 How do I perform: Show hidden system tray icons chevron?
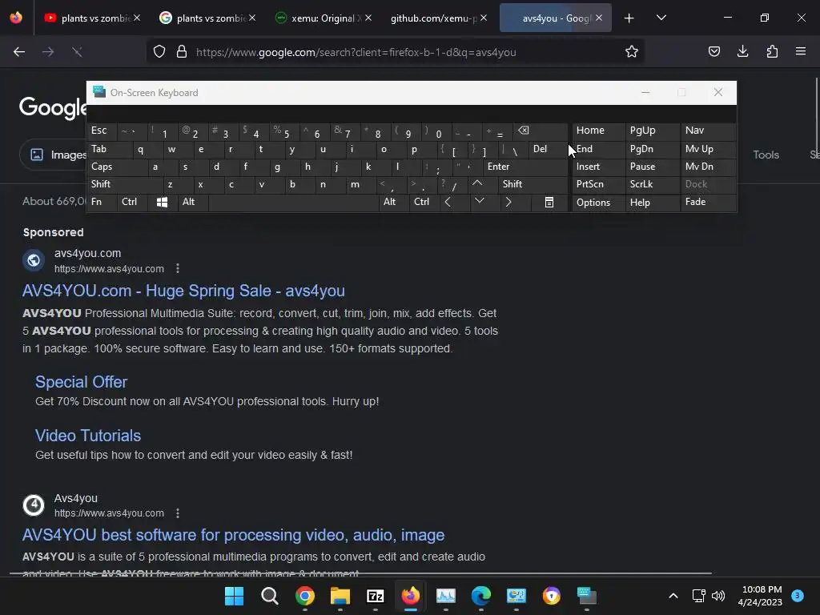click(673, 596)
